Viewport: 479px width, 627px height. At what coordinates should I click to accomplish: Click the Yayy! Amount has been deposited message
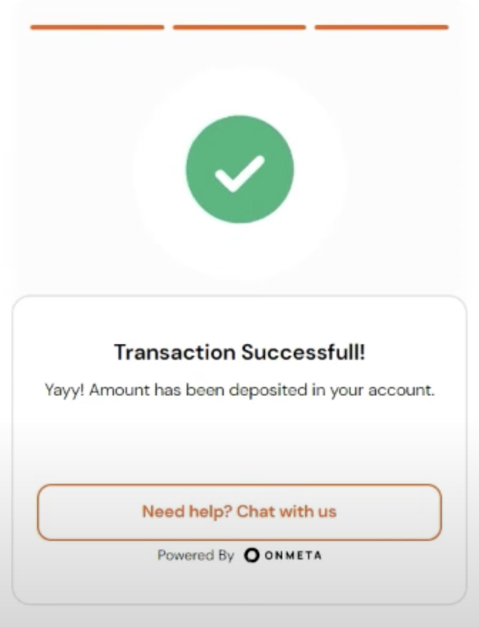(239, 390)
